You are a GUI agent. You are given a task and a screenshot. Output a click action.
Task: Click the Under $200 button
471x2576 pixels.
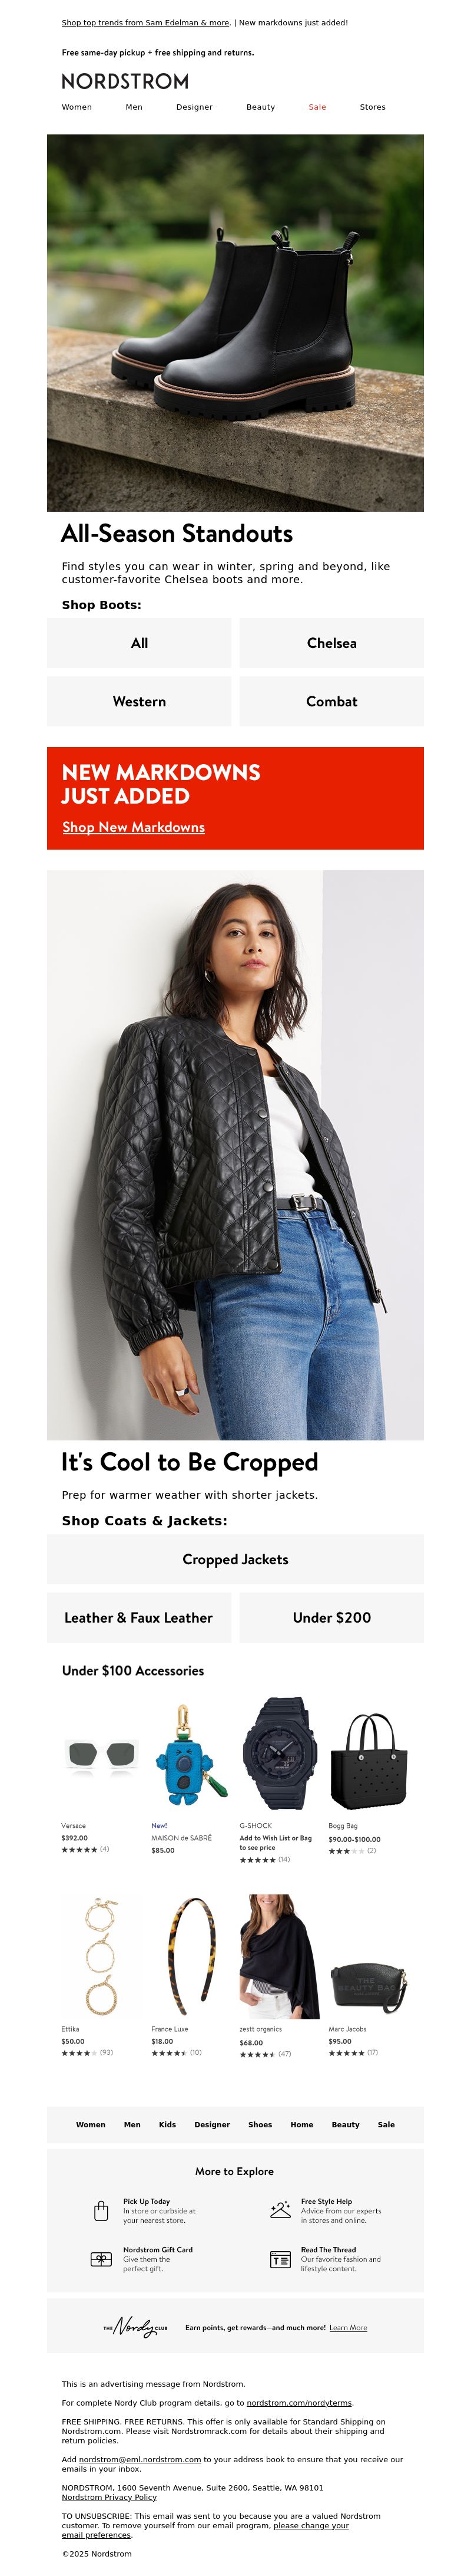331,1617
